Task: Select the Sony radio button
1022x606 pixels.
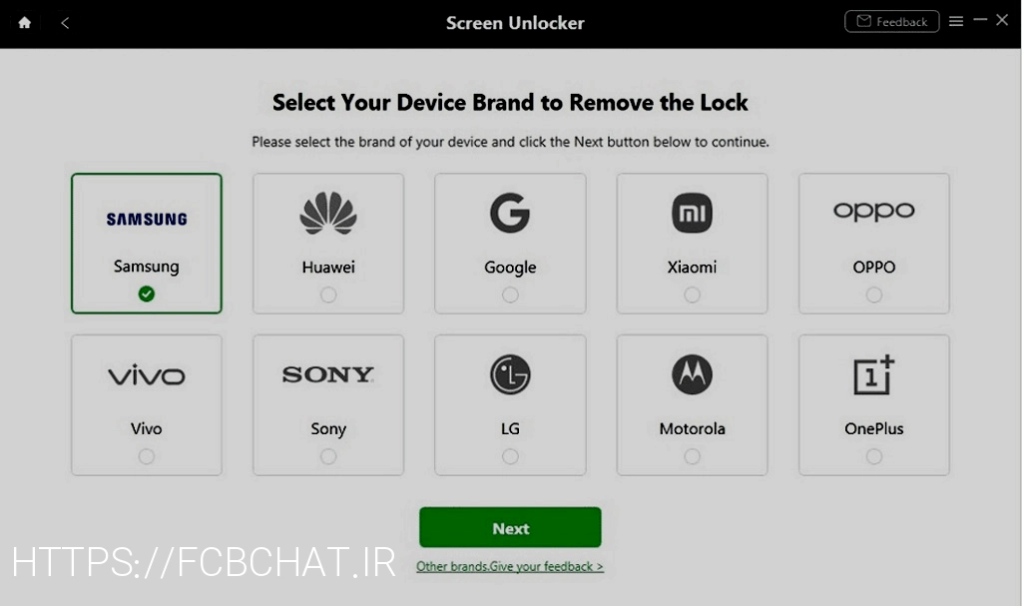Action: click(327, 456)
